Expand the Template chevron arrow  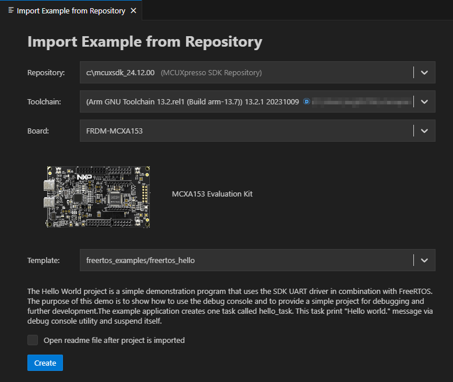click(x=424, y=260)
